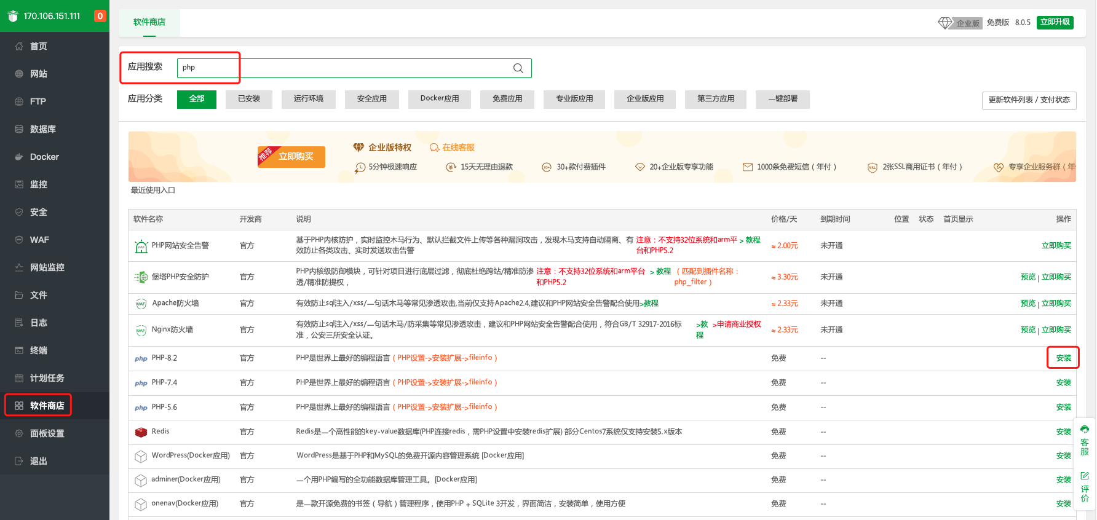
Task: Select the 全部 category filter
Action: click(x=197, y=99)
